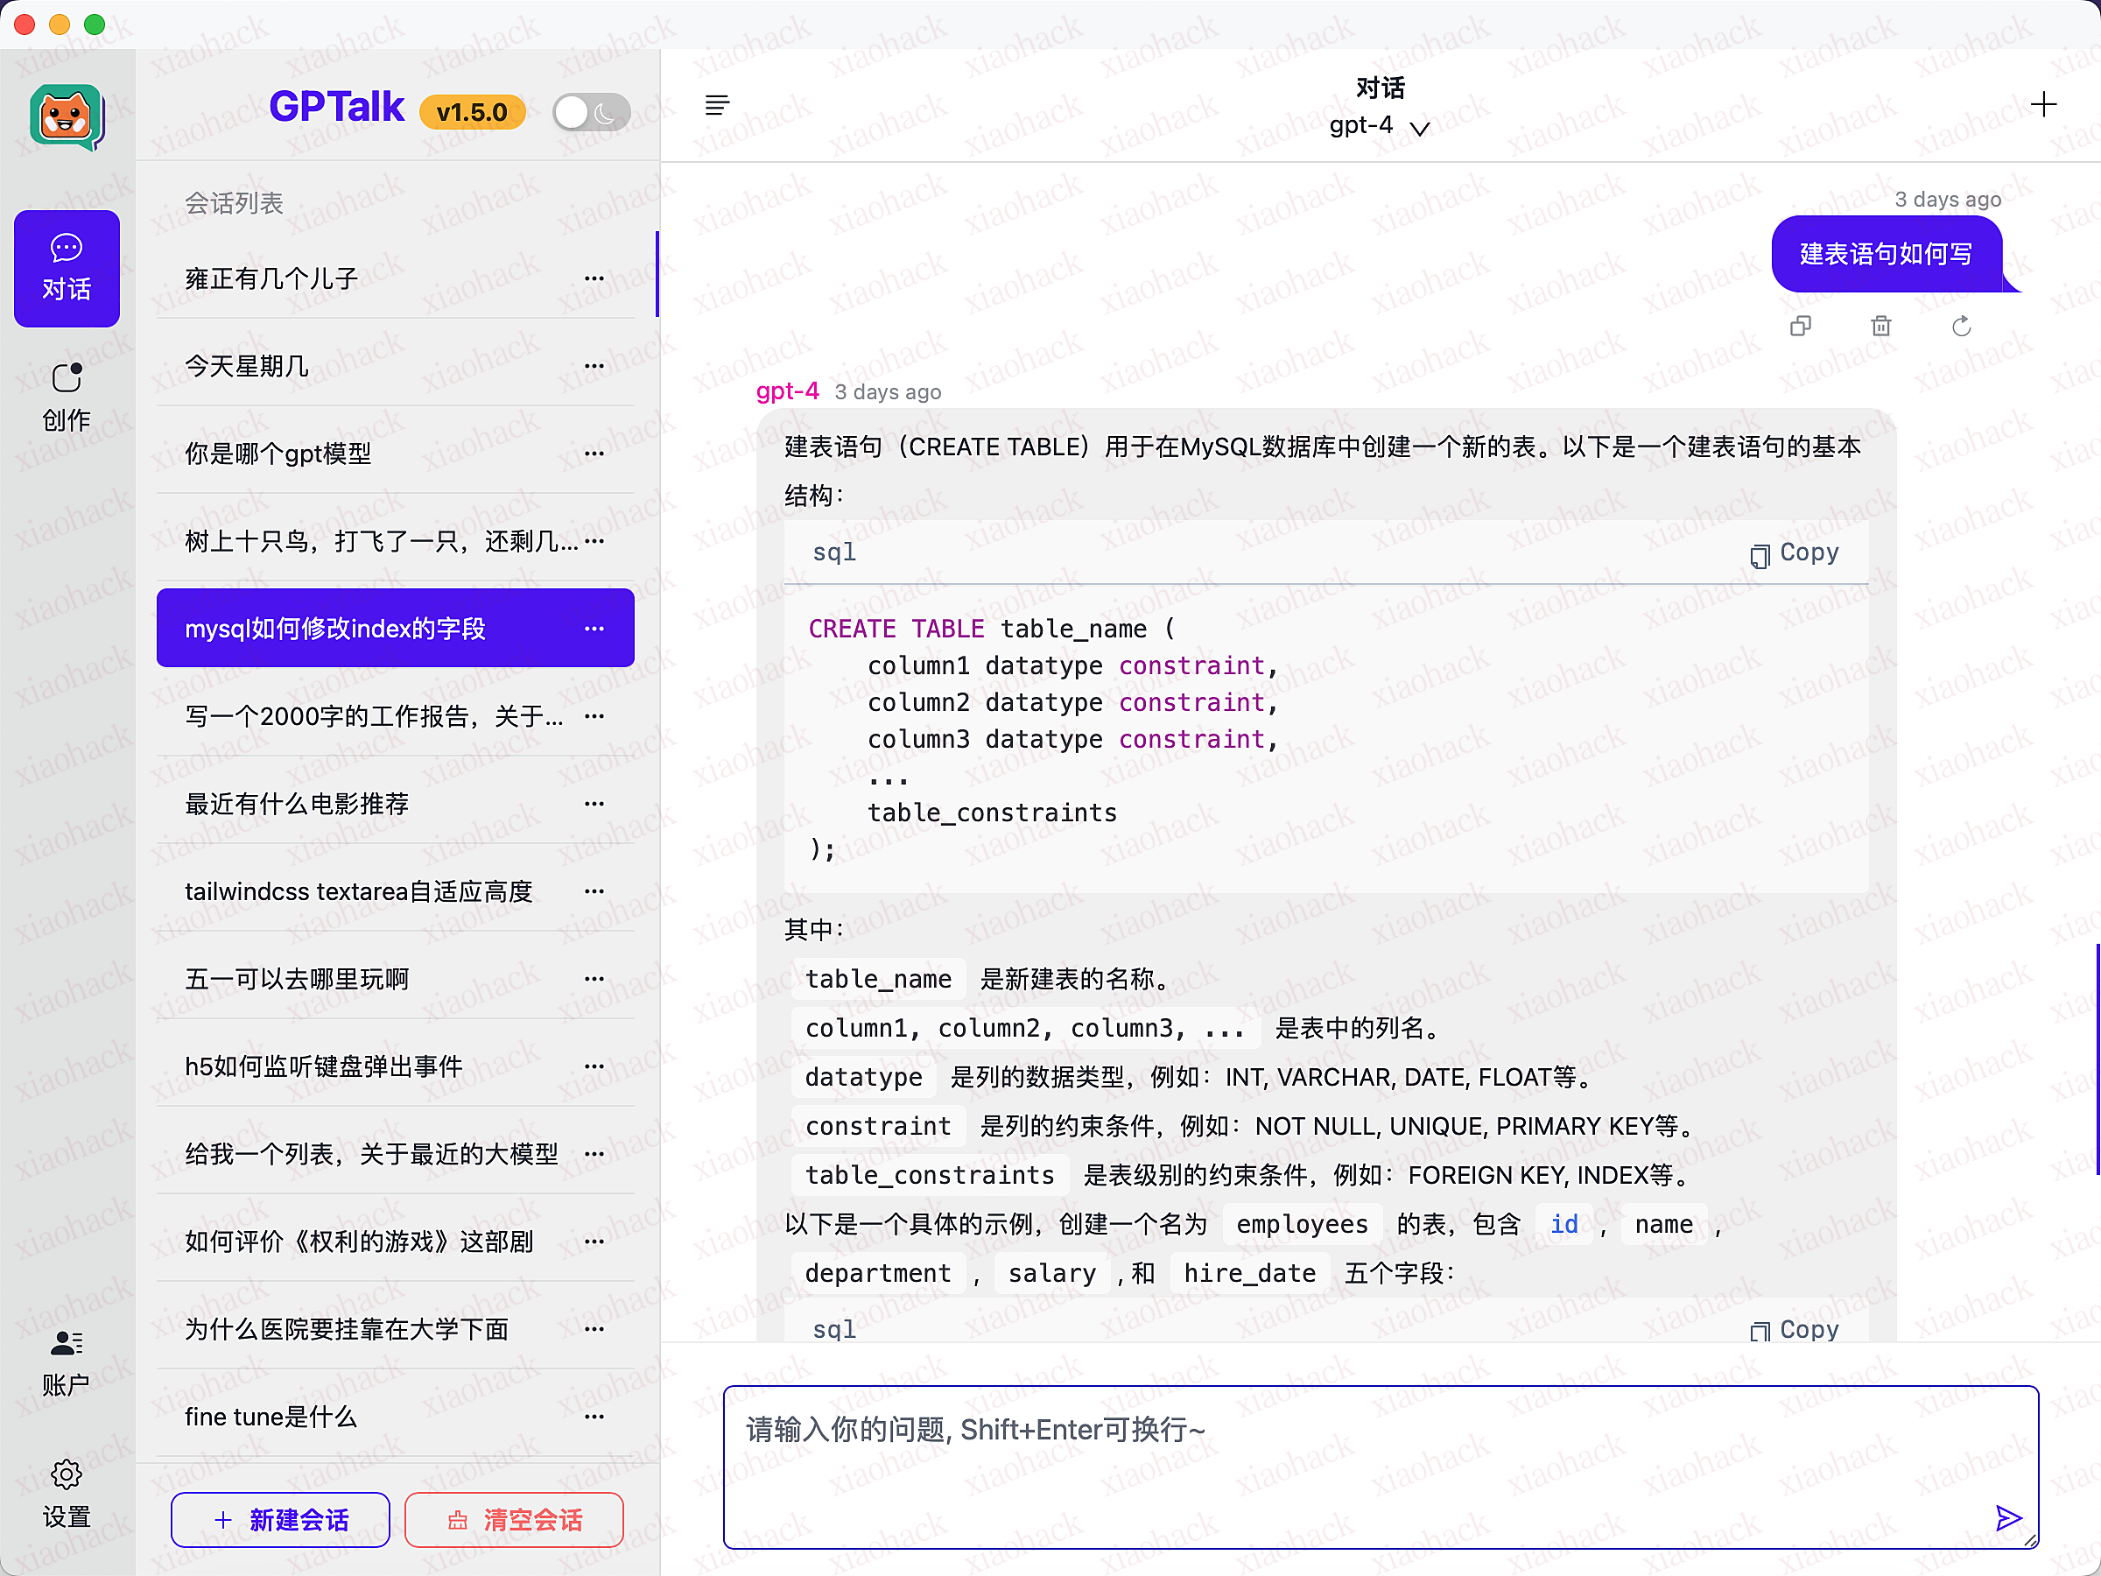Open conversation 最近有什么电影推荐
This screenshot has height=1576, width=2101.
(x=395, y=804)
